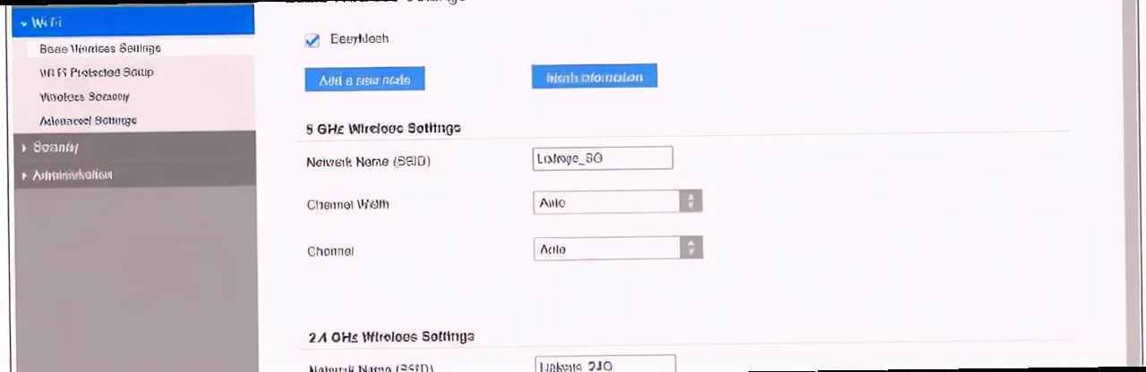Open Advanced Settings under Wi-Fi

tap(88, 121)
